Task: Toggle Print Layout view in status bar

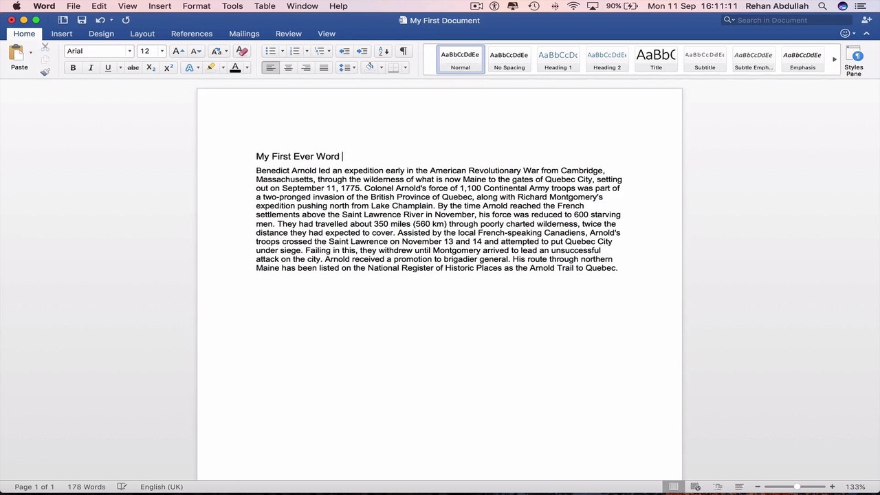Action: [674, 487]
